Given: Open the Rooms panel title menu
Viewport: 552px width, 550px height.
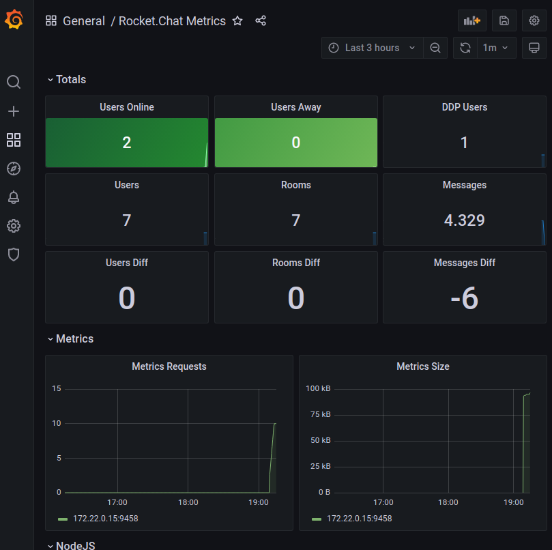Looking at the screenshot, I should click(x=296, y=185).
